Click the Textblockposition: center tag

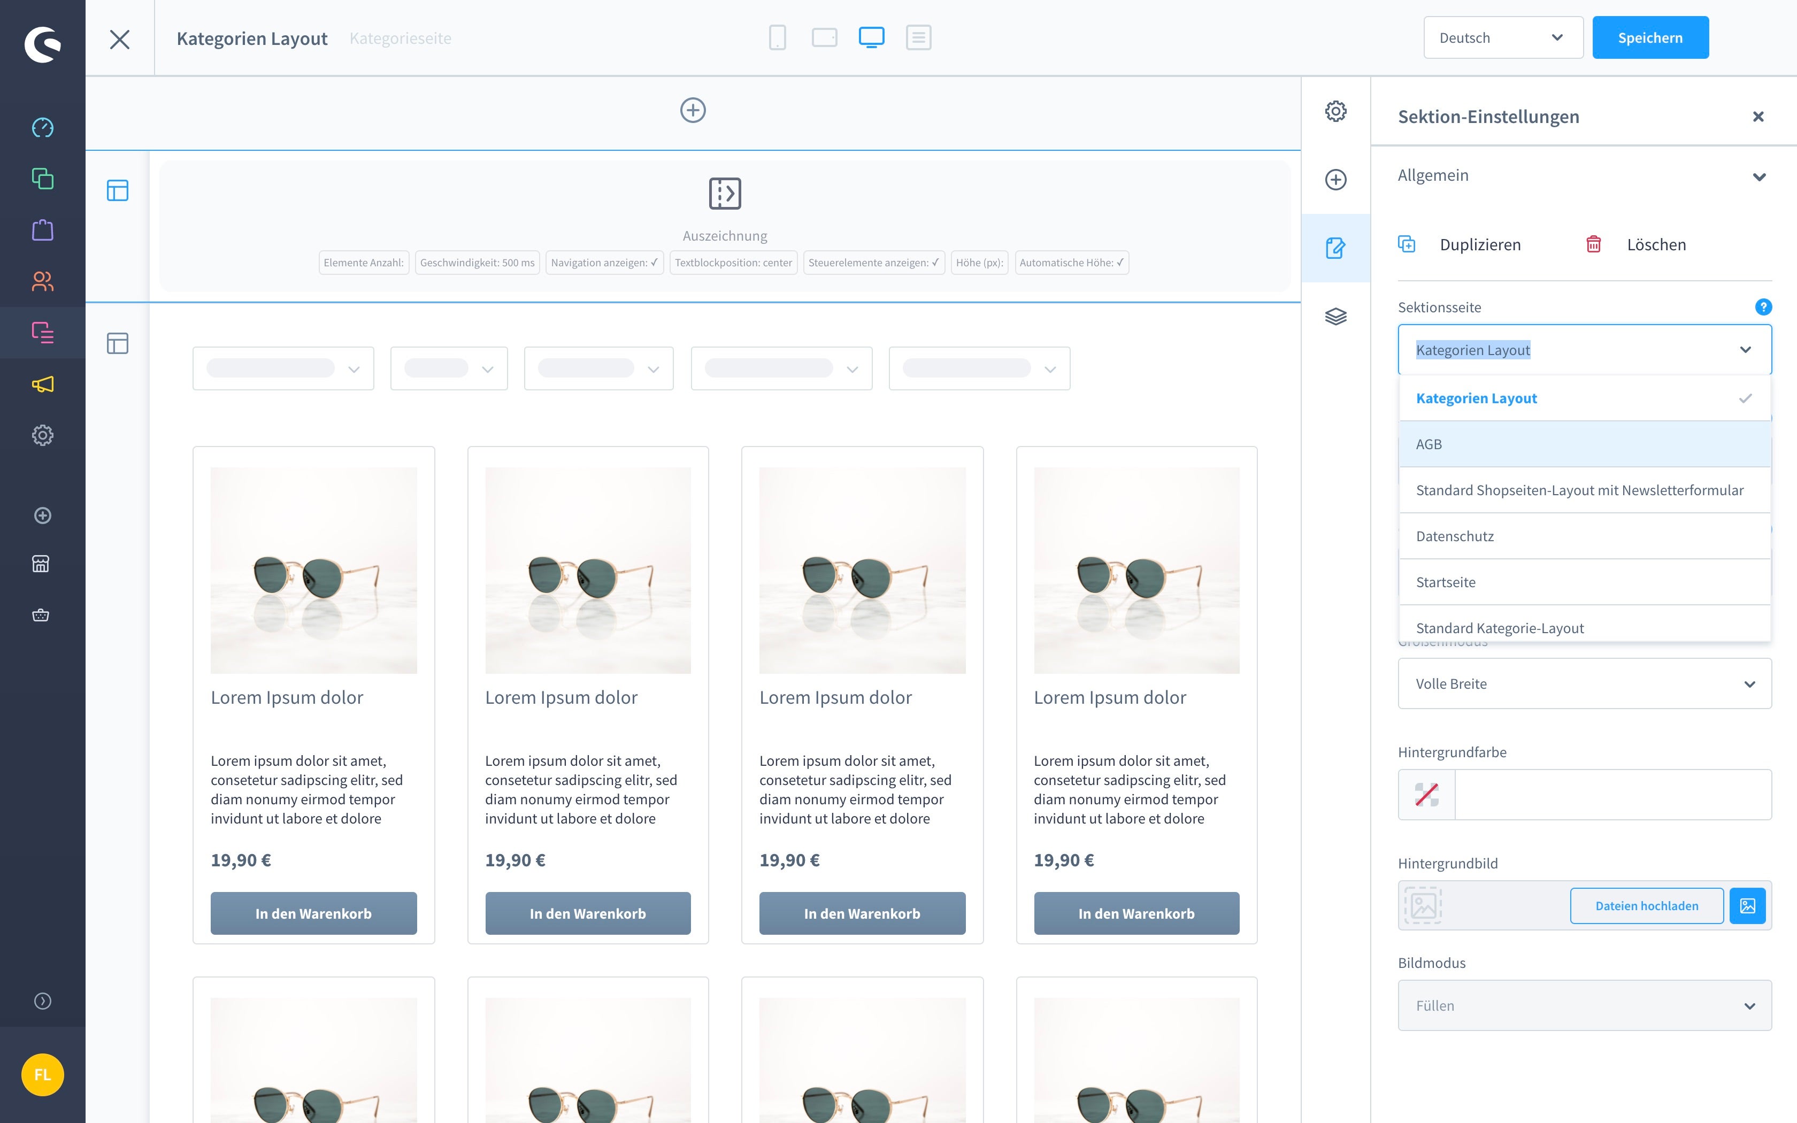[733, 263]
